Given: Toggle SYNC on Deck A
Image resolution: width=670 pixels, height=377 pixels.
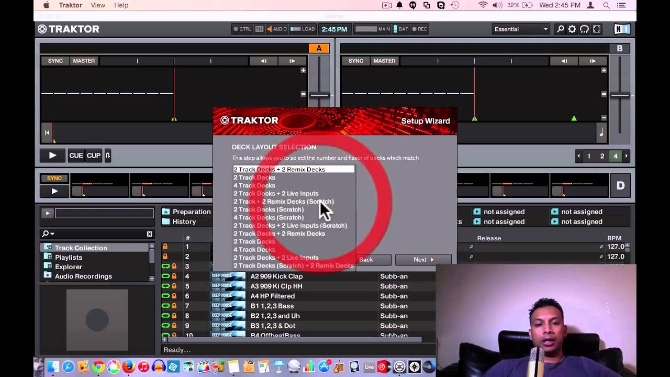Looking at the screenshot, I should tap(55, 61).
